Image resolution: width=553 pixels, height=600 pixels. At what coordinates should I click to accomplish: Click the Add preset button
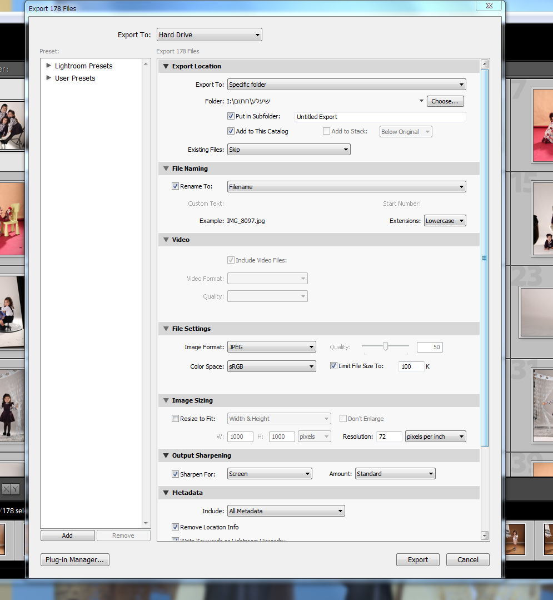click(68, 535)
